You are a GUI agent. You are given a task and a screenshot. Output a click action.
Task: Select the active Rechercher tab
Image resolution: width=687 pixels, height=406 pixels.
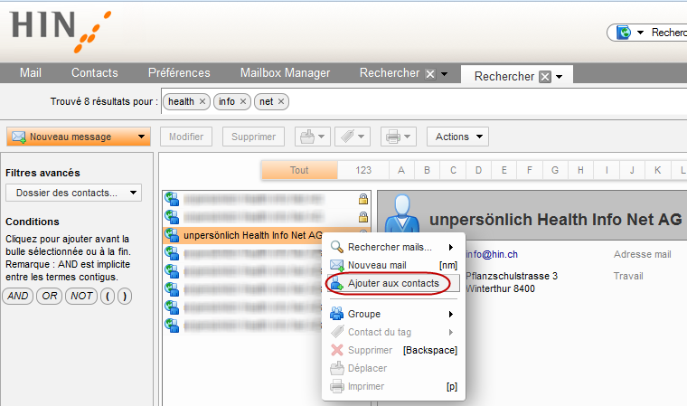coord(504,76)
